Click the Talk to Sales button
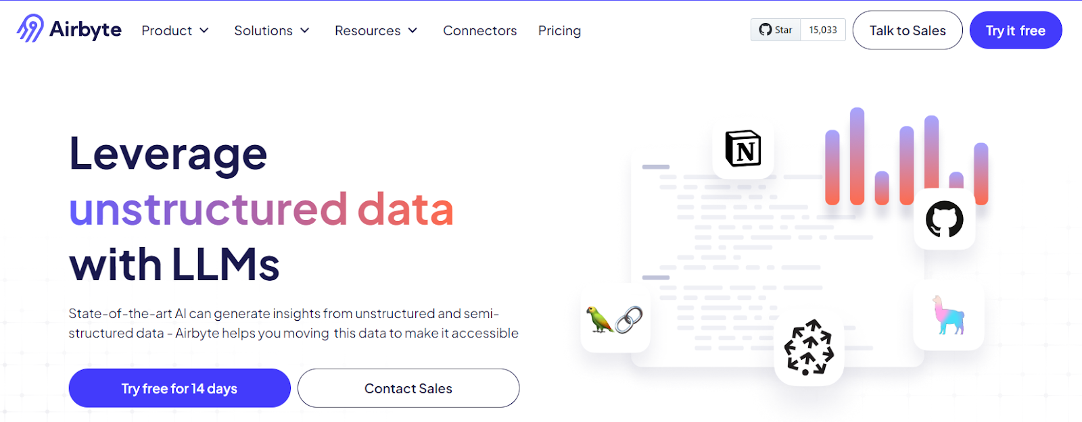This screenshot has width=1082, height=422. [908, 30]
